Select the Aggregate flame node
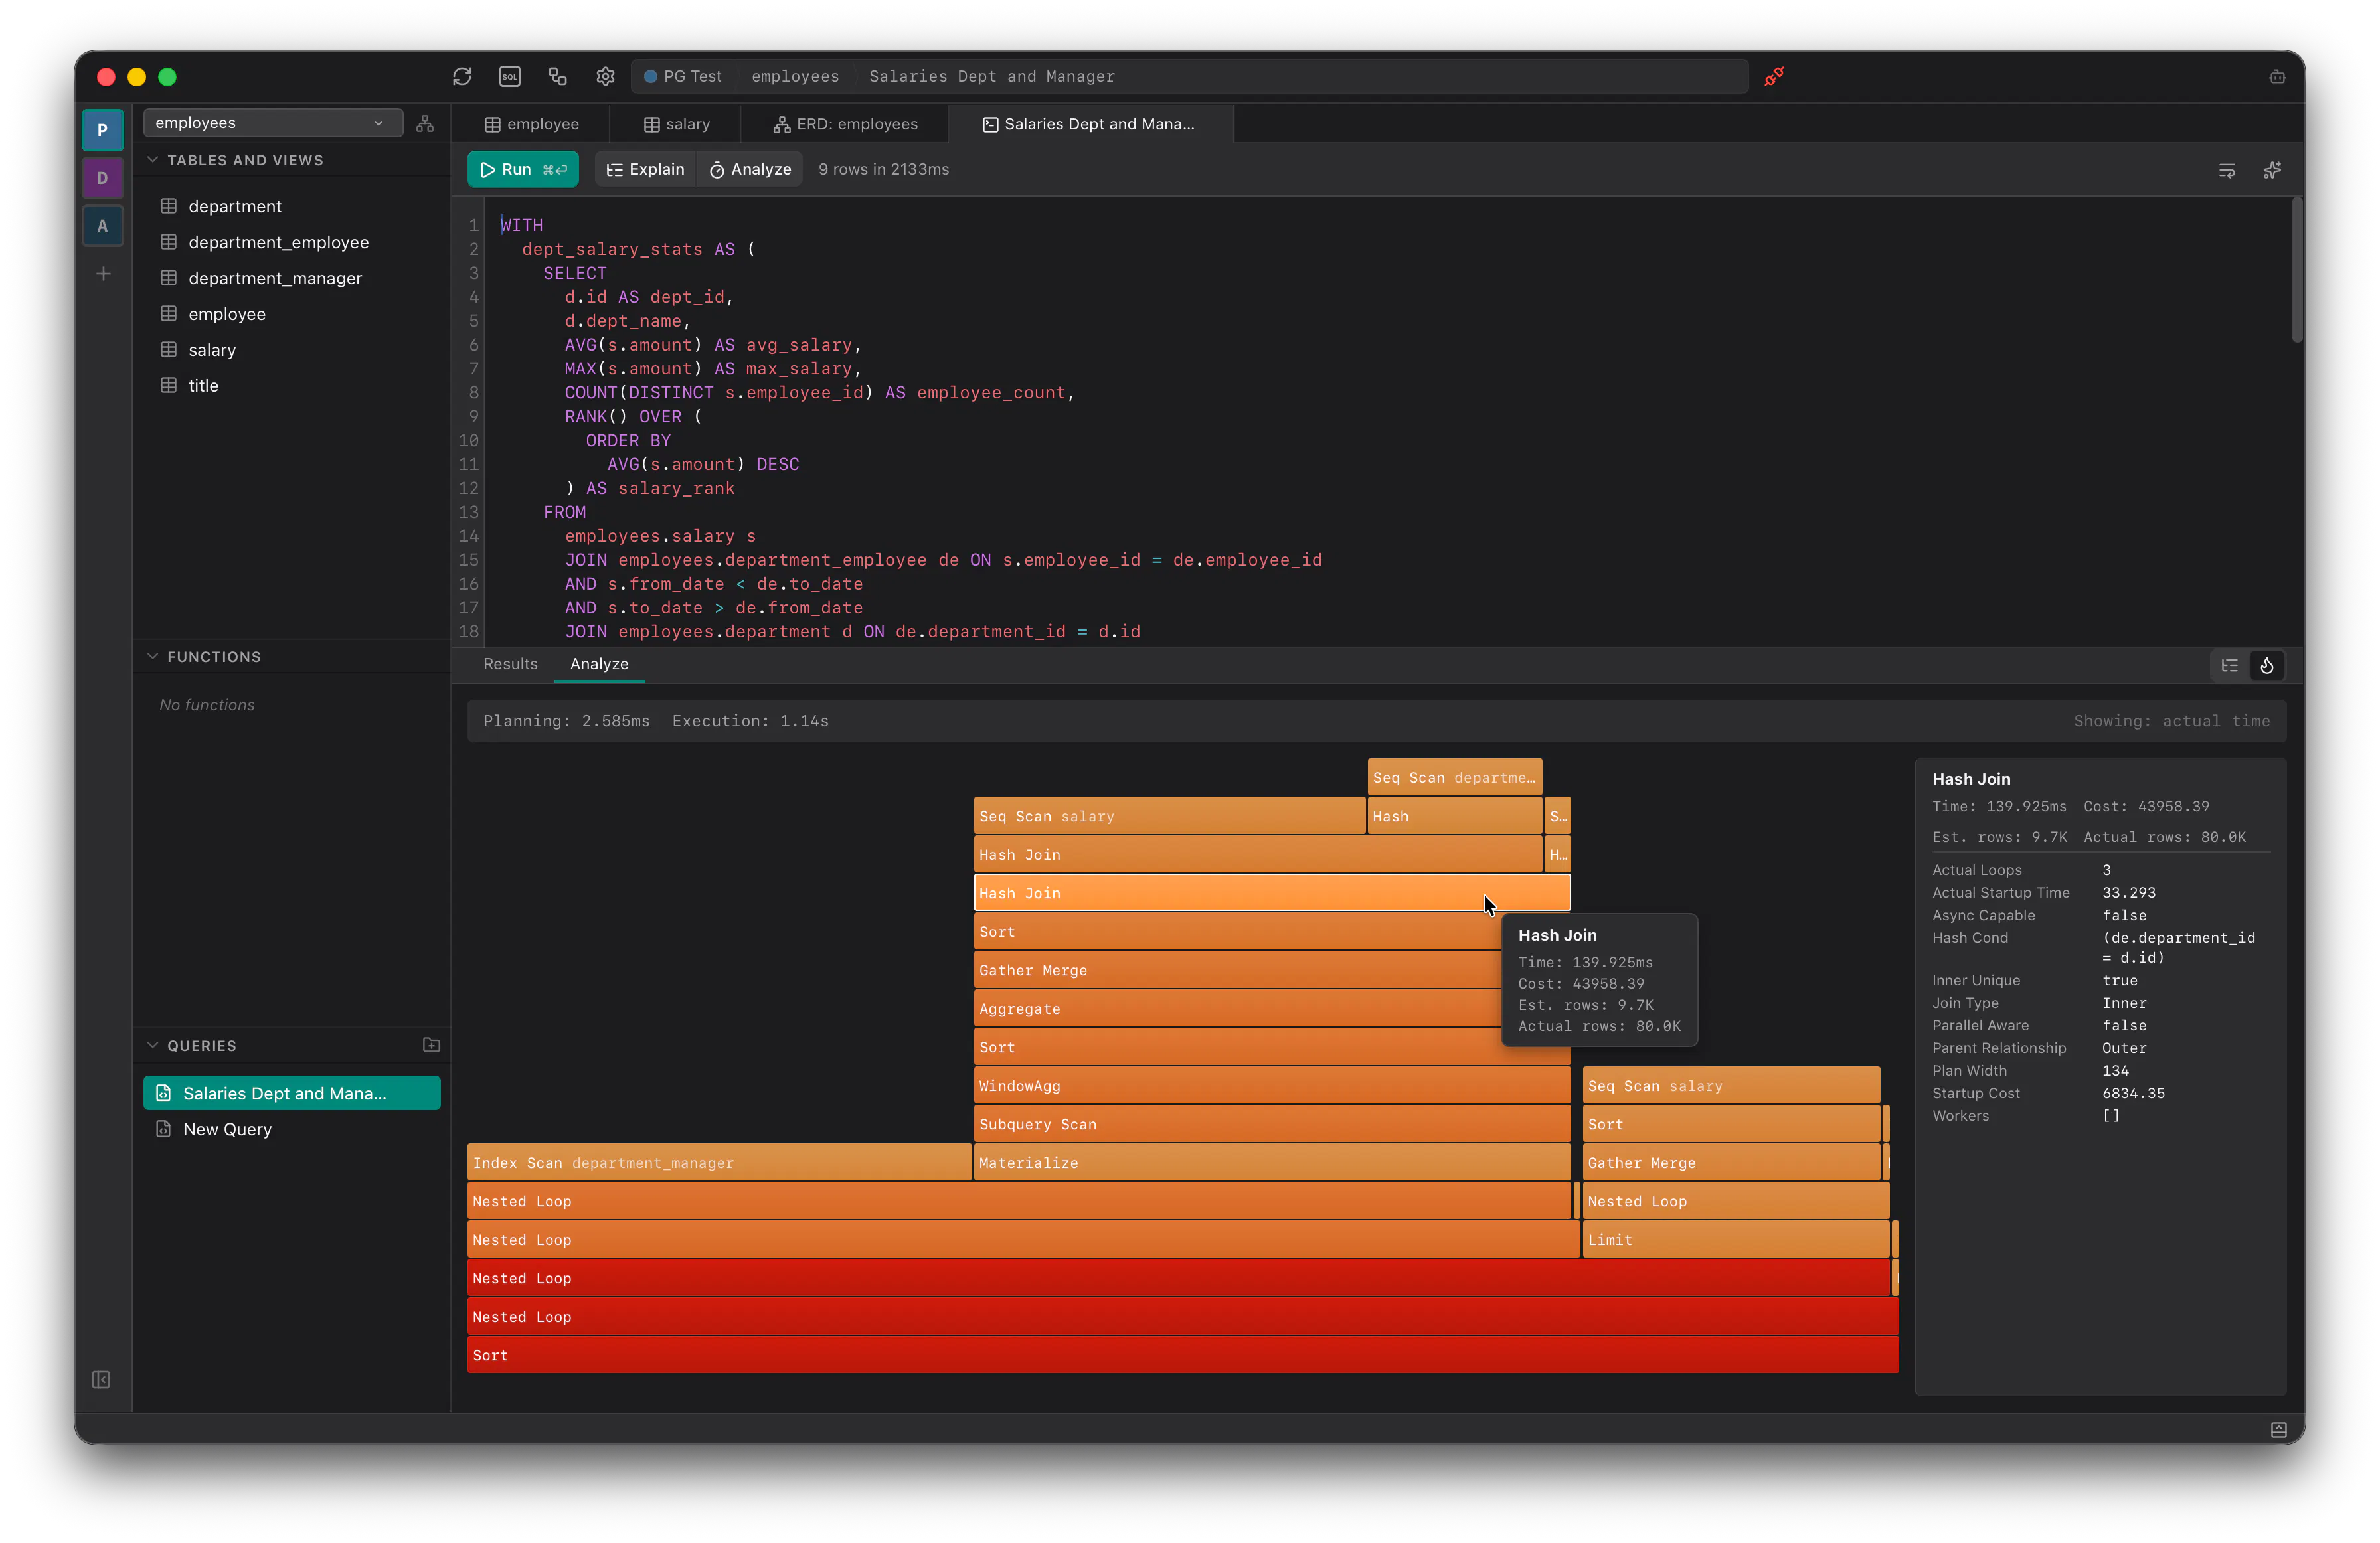 [1238, 1009]
